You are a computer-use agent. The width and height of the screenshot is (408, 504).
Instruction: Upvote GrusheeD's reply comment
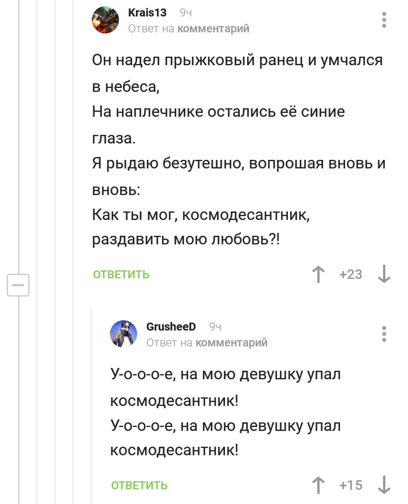click(x=318, y=485)
